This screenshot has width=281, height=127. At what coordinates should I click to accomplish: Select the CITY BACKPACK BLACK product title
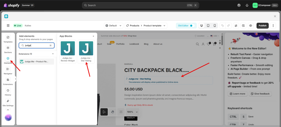coord(157,70)
